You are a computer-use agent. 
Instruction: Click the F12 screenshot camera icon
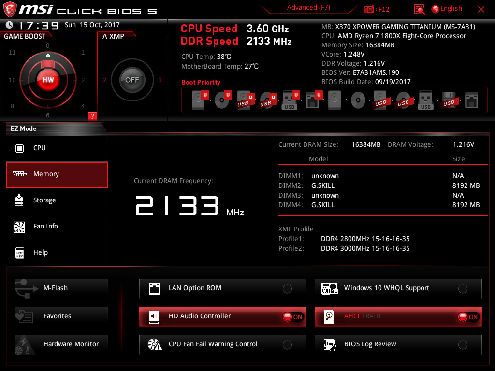[x=369, y=9]
